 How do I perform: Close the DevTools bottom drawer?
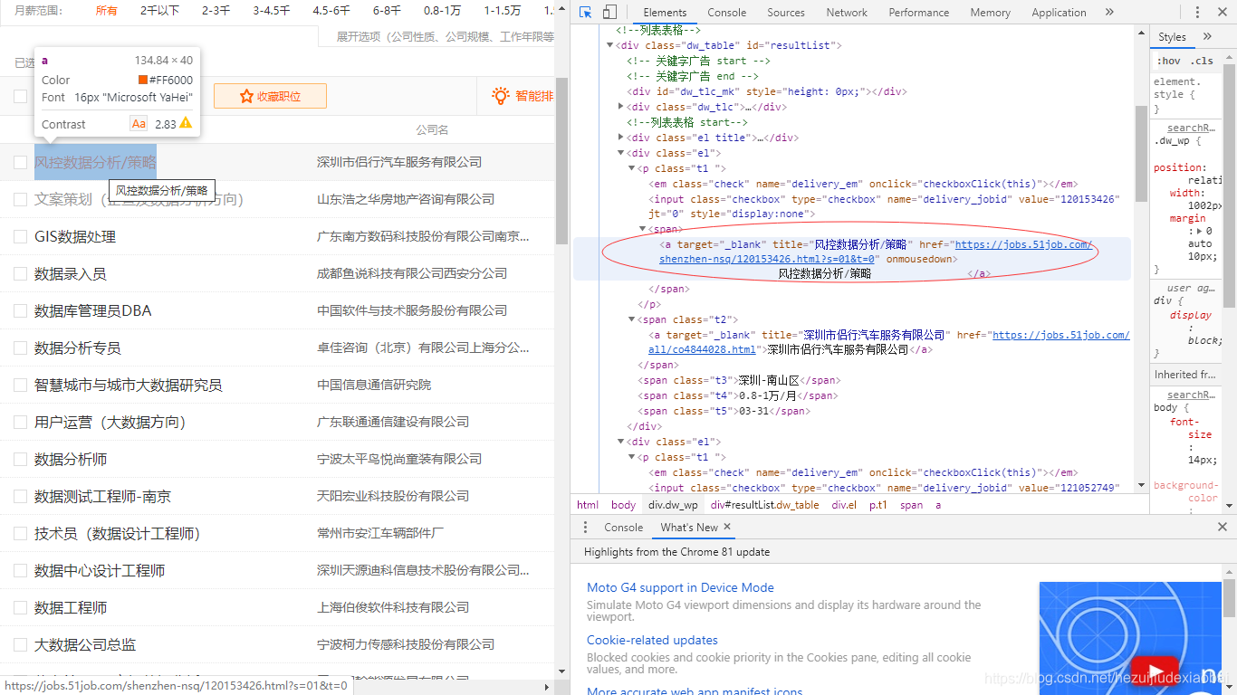tap(1222, 527)
